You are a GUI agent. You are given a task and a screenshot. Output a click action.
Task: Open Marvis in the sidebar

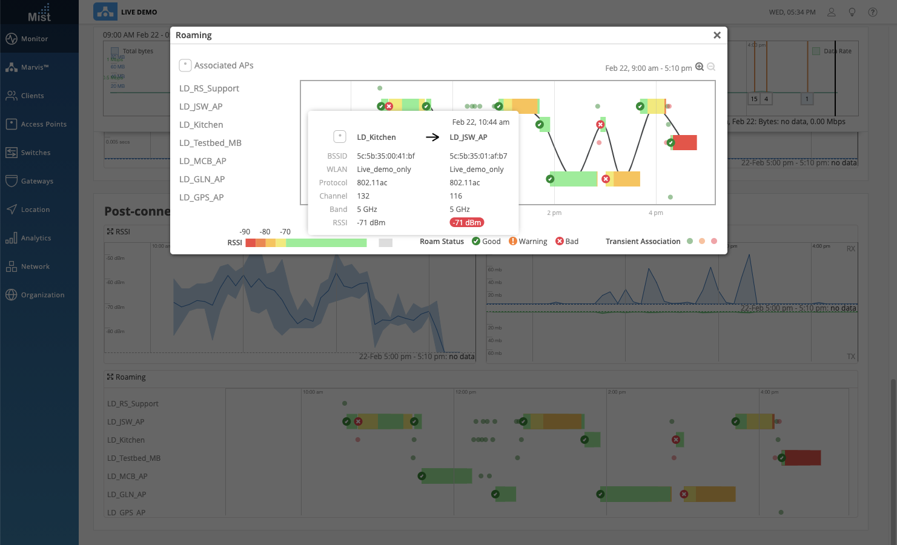39,67
